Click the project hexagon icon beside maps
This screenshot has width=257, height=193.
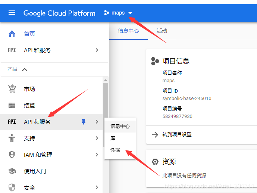click(x=107, y=13)
